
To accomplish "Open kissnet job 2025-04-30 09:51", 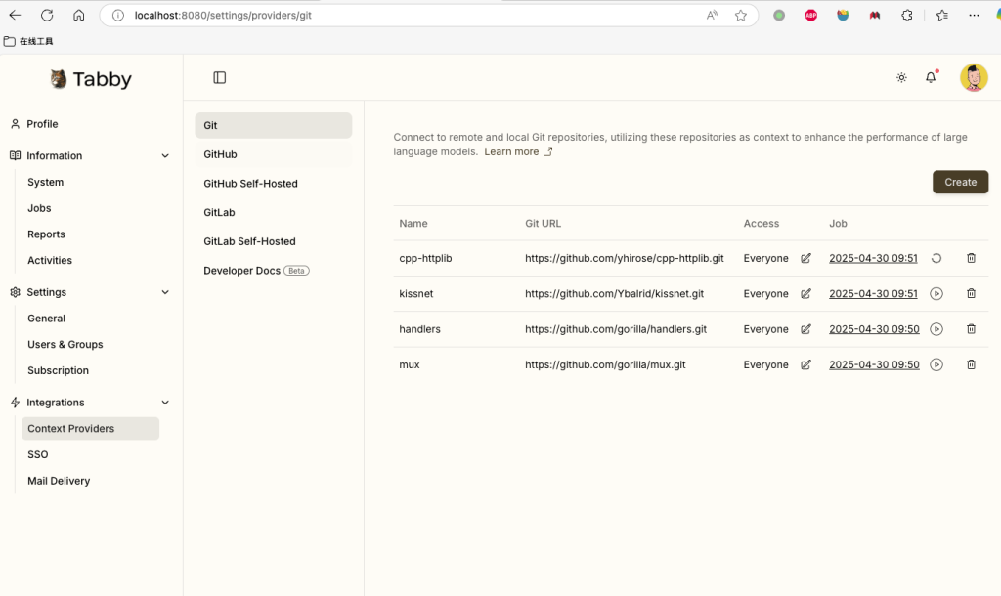I will pyautogui.click(x=873, y=293).
